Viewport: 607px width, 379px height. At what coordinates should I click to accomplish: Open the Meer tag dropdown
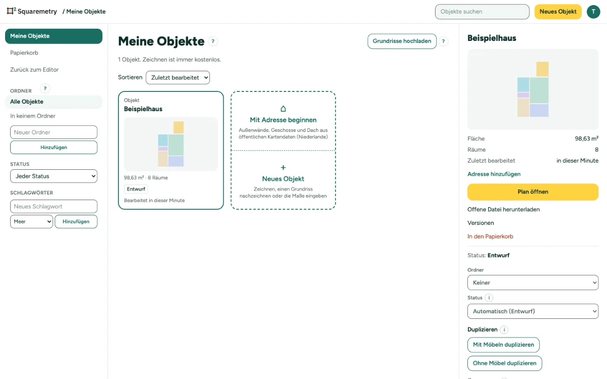click(x=31, y=221)
